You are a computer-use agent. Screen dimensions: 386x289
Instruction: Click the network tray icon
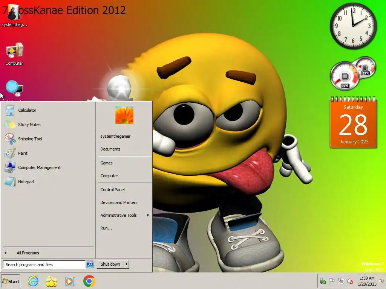[341, 281]
